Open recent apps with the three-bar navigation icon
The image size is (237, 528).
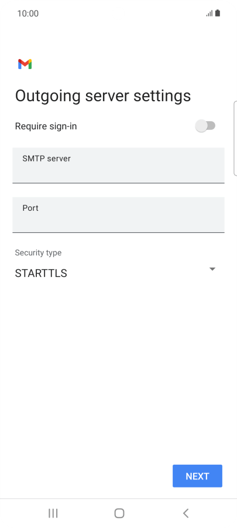tap(53, 513)
